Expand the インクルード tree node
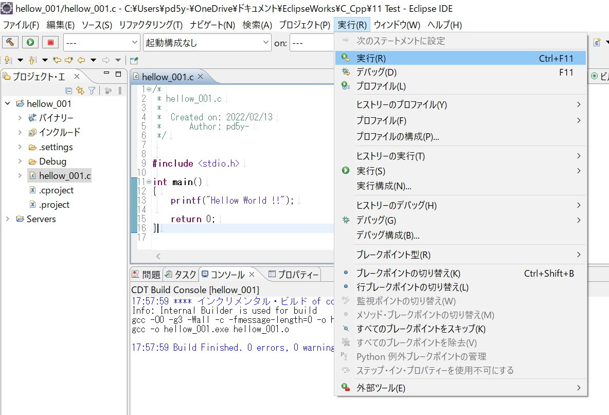Screen dimensions: 609x415 point(20,132)
